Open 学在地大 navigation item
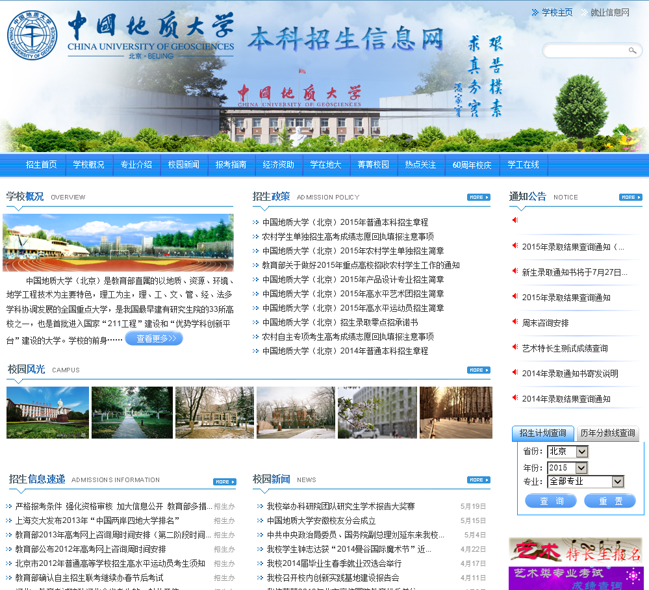Screen dimensions: 649x590 [325, 165]
